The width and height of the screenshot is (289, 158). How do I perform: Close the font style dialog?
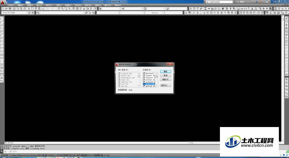pyautogui.click(x=170, y=64)
